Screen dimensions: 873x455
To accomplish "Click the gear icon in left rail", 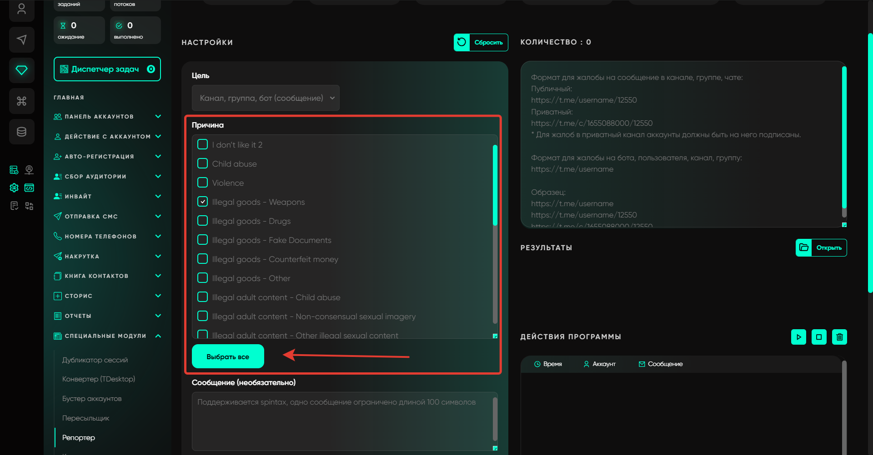I will tap(14, 188).
